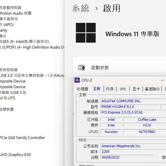This screenshot has width=166, height=166.
Task: Click the Windows 11 專業版 edition text
Action: click(x=132, y=34)
